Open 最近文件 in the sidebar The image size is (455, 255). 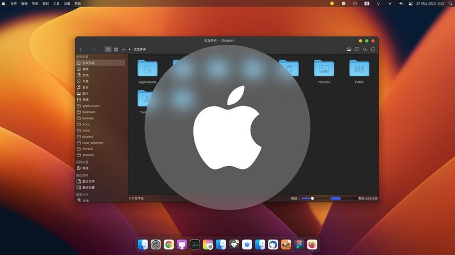point(100,181)
